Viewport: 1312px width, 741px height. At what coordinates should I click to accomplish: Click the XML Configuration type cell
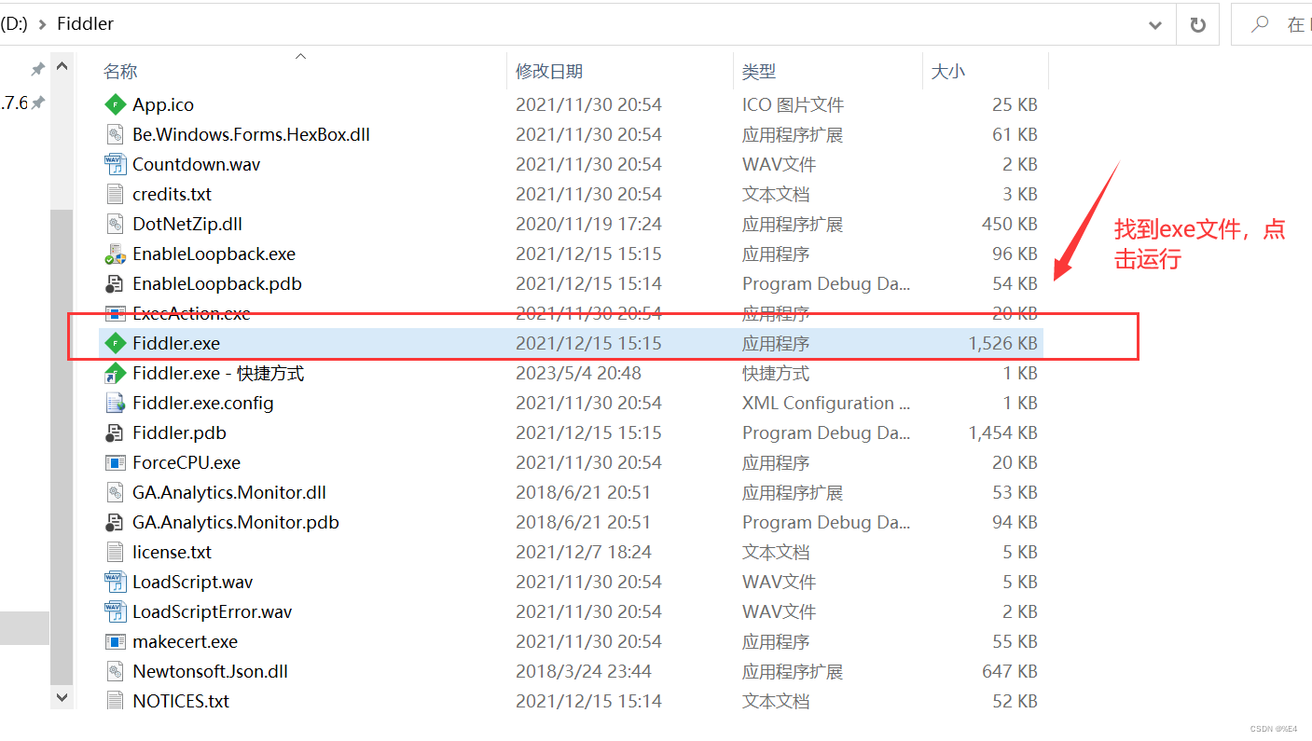click(x=826, y=403)
